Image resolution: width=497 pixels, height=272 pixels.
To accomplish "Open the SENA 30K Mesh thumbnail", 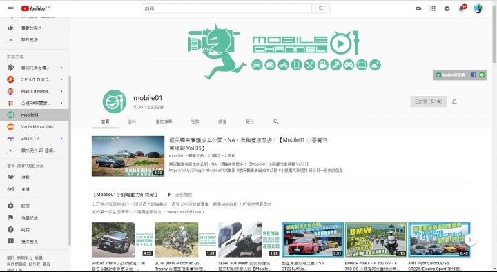I will pos(249,240).
